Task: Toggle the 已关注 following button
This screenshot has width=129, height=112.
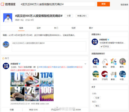Action: 105,46
